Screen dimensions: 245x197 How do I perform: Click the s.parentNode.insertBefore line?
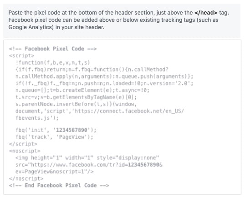click(x=76, y=104)
